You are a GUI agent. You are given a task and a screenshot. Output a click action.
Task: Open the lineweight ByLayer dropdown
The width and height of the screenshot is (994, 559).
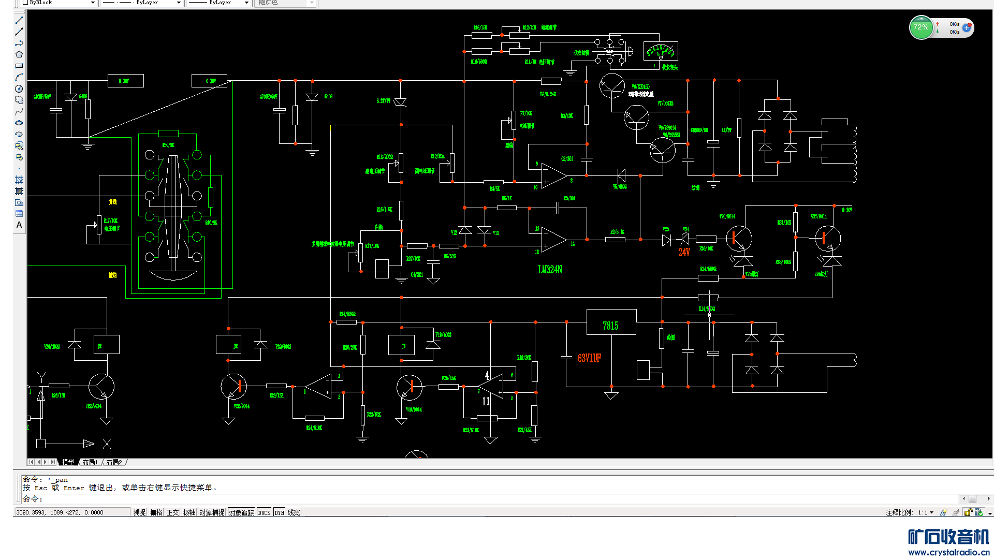[246, 3]
